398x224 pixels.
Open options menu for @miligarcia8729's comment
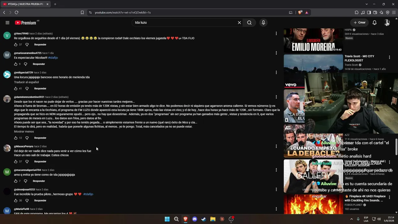pyautogui.click(x=276, y=72)
